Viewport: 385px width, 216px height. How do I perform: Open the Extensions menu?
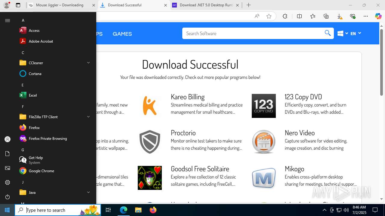click(x=285, y=16)
